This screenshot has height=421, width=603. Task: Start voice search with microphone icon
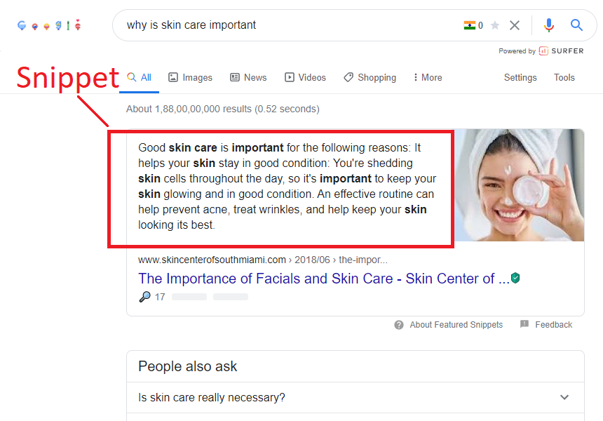tap(549, 25)
